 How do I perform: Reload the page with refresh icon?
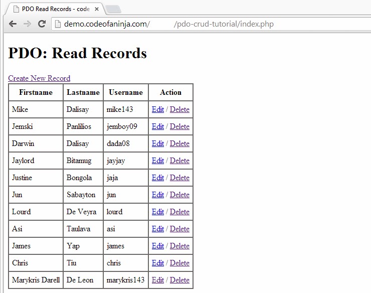42,24
